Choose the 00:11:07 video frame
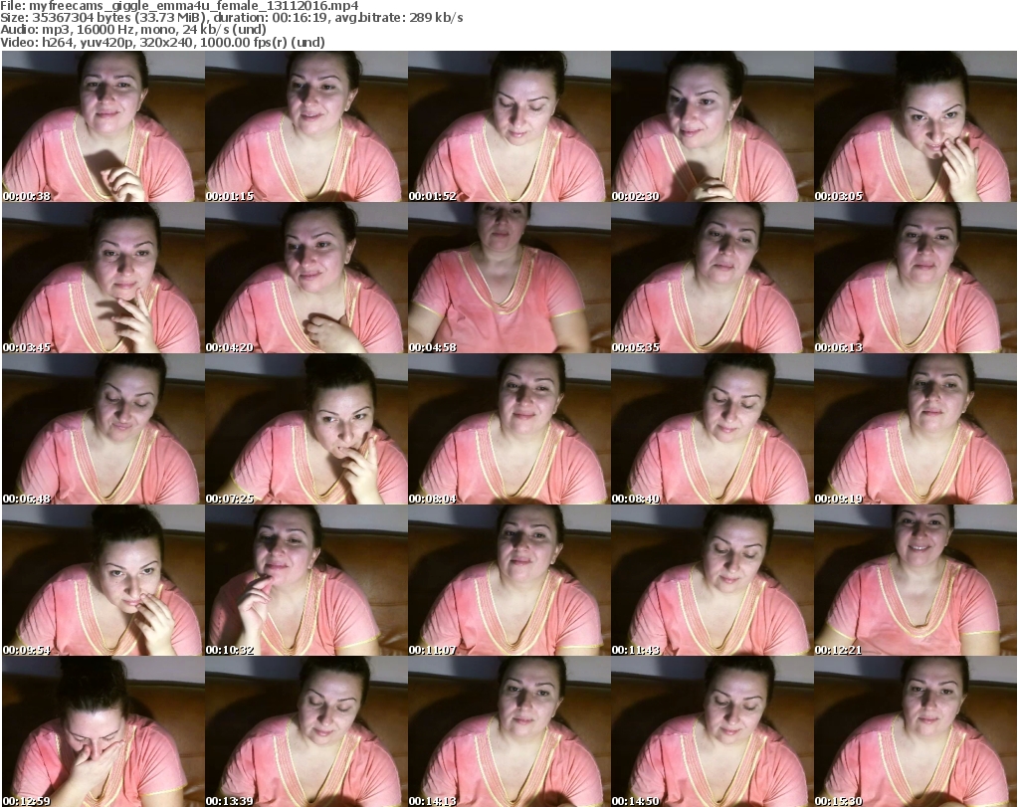Viewport: 1019px width, 807px height. tap(509, 581)
